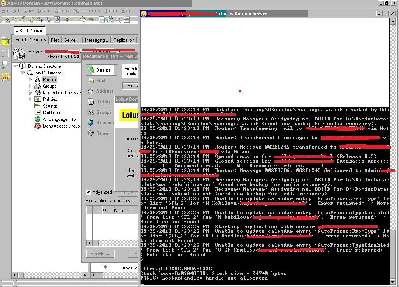Select Deny Access Groups tree item
Image resolution: width=399 pixels, height=287 pixels.
pyautogui.click(x=62, y=126)
